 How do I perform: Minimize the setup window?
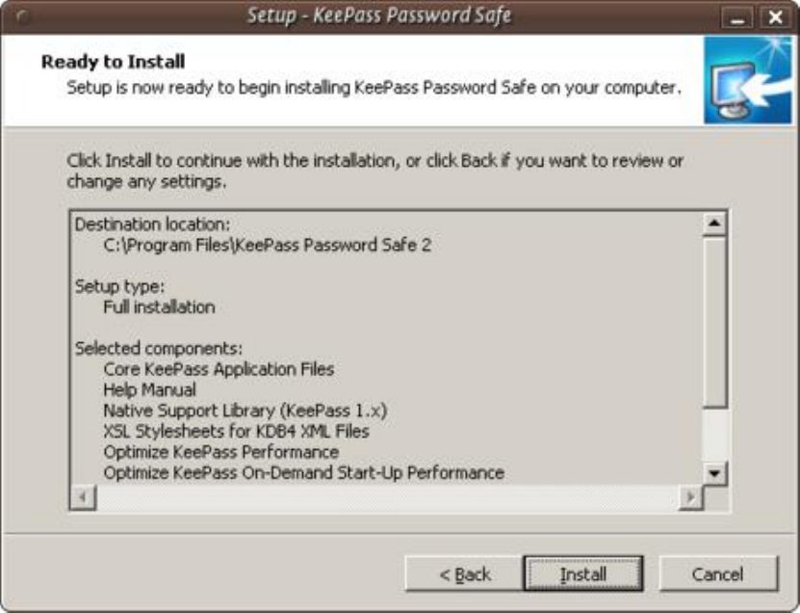739,17
